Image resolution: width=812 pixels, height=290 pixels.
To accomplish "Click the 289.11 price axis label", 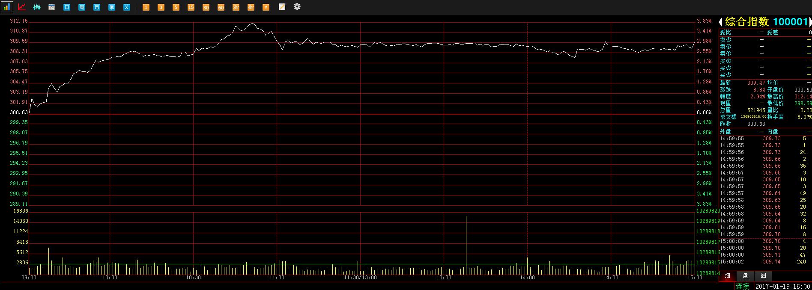I will tap(19, 204).
